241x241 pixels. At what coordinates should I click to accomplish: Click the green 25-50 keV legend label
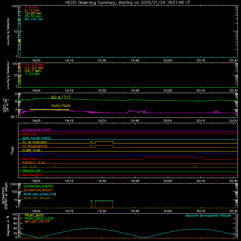pos(33,16)
